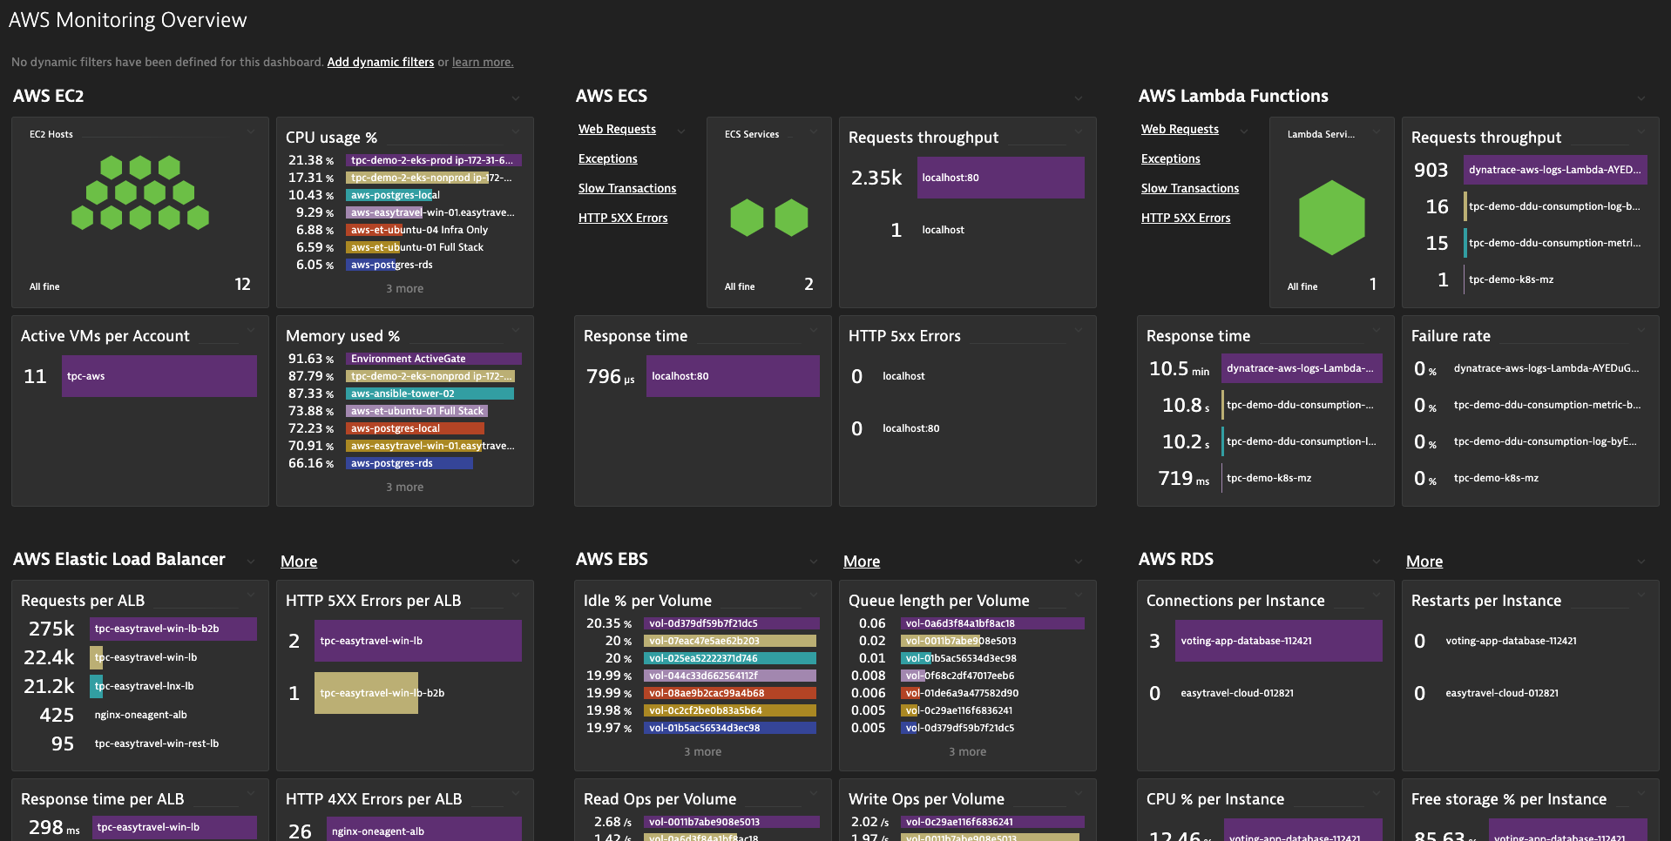This screenshot has width=1671, height=841.
Task: Show 3 more entries in Memory used %
Action: pyautogui.click(x=404, y=487)
